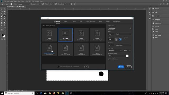
Task: Click the Width input field
Action: (x=111, y=34)
